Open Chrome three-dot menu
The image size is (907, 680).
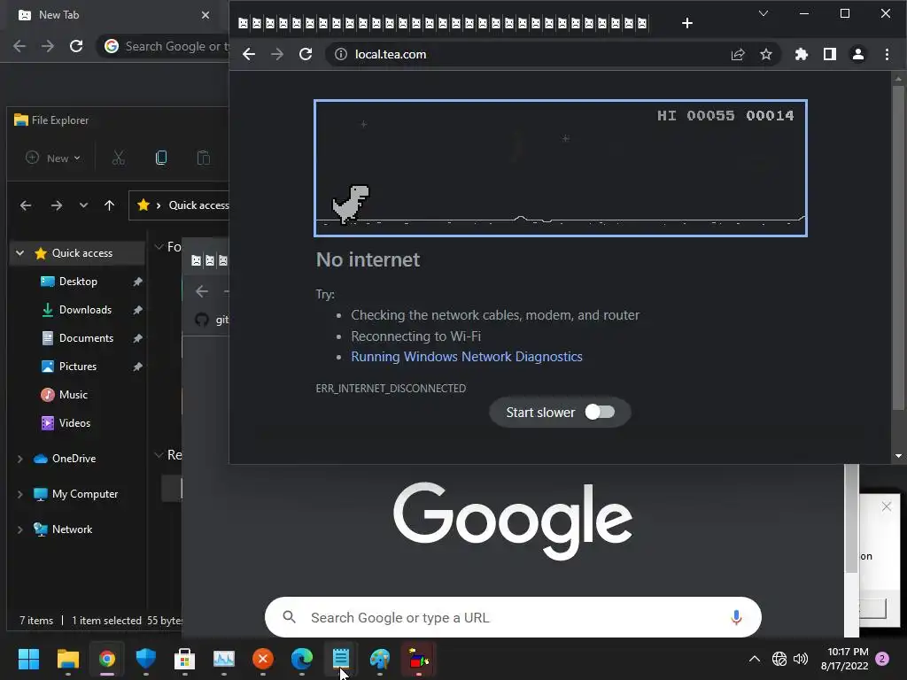[x=887, y=54]
